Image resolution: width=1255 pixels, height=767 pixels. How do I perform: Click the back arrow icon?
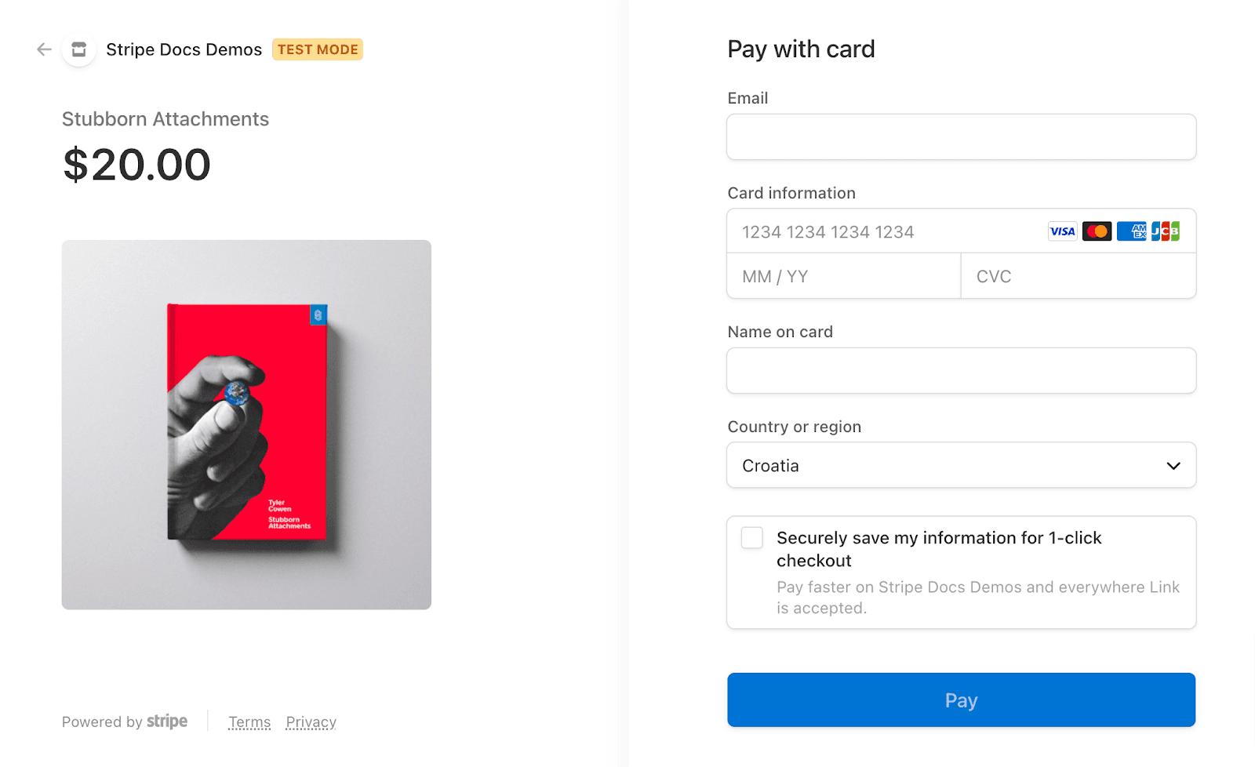44,49
